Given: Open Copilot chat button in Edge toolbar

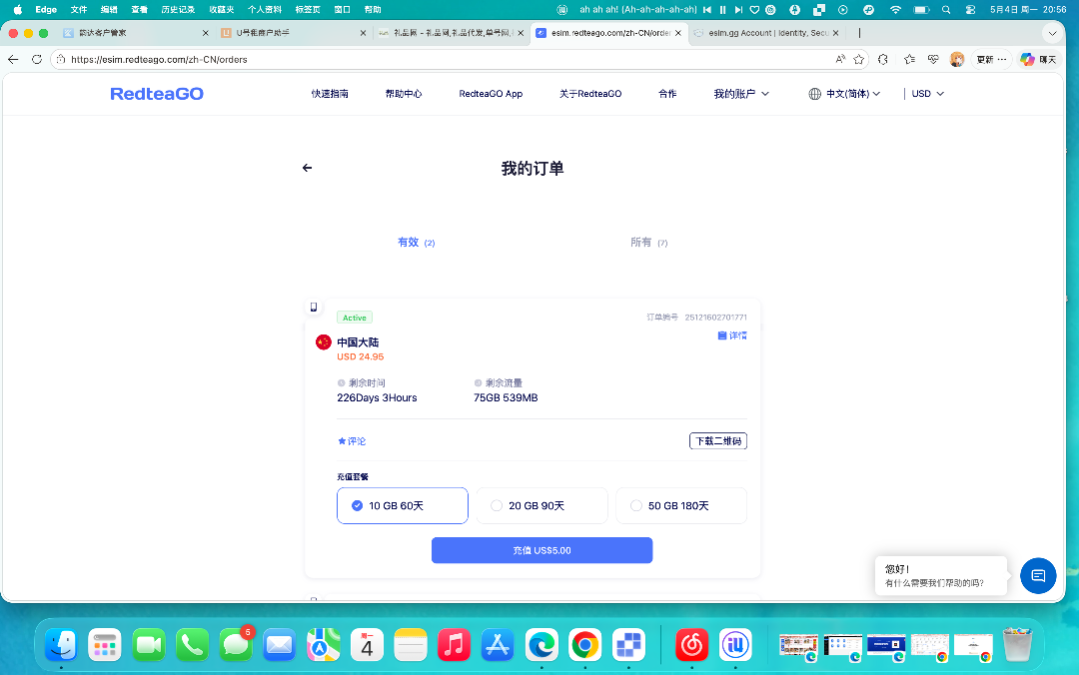Looking at the screenshot, I should (x=1038, y=59).
